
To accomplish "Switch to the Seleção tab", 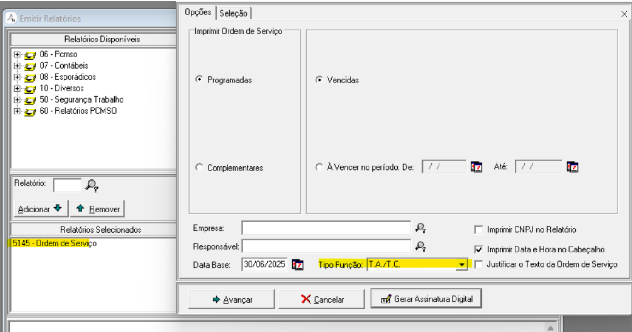I will (x=234, y=13).
